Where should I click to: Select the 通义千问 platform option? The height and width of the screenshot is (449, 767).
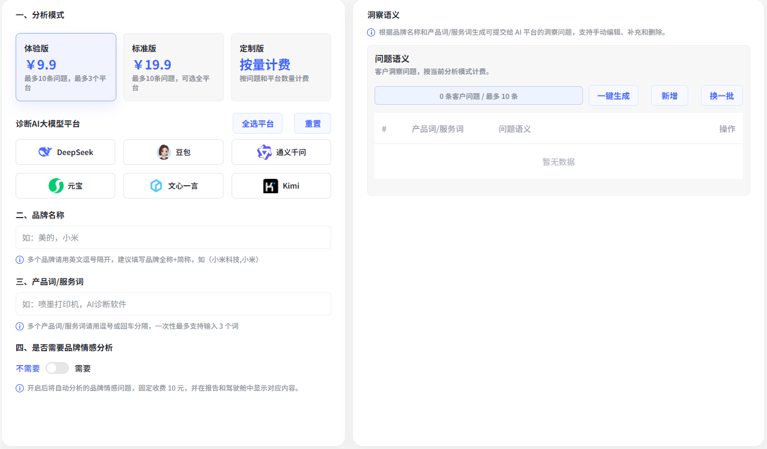tap(281, 152)
